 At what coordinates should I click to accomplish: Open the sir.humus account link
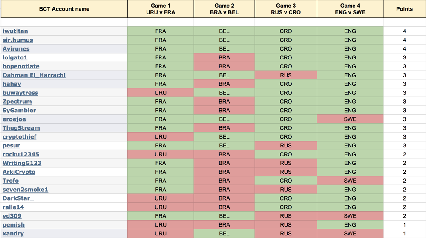(x=17, y=40)
